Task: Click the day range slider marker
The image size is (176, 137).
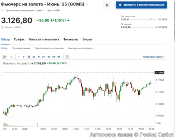Action: tap(151, 19)
